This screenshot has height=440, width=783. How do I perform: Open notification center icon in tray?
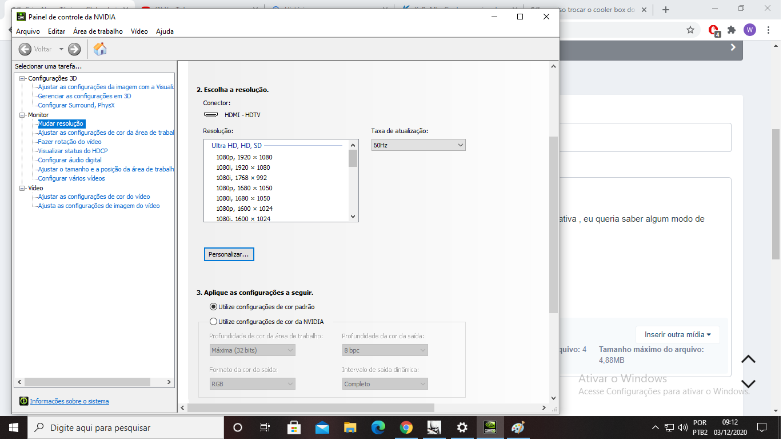click(x=761, y=427)
